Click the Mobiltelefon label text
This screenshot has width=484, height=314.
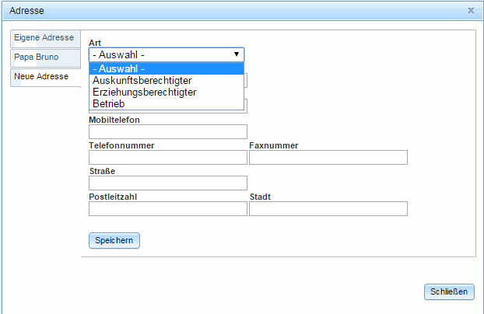point(119,120)
